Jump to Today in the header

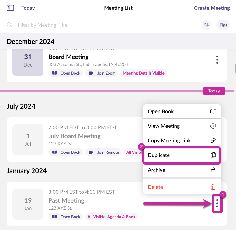28,8
